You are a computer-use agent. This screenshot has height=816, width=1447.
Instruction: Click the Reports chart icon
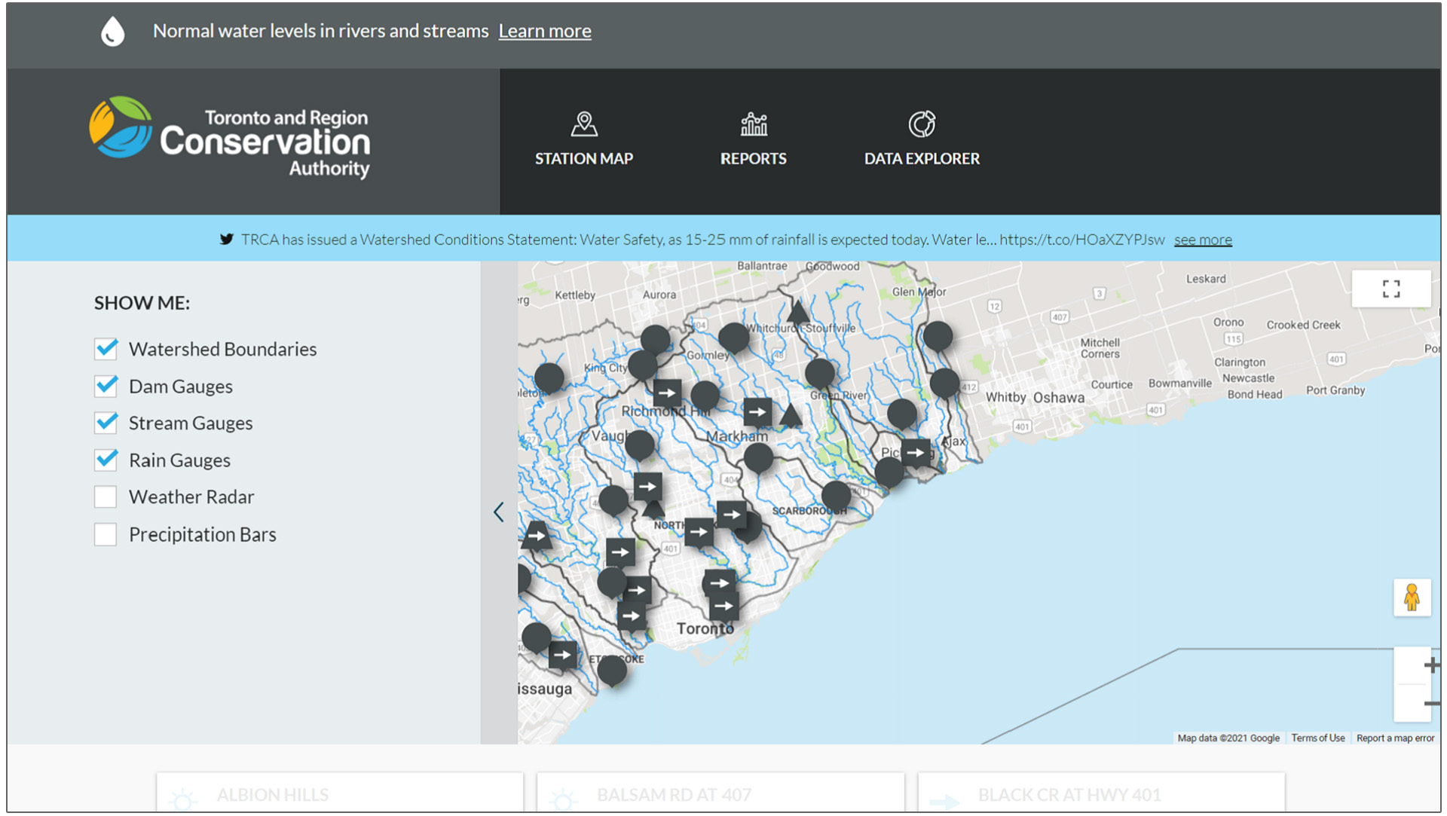754,124
